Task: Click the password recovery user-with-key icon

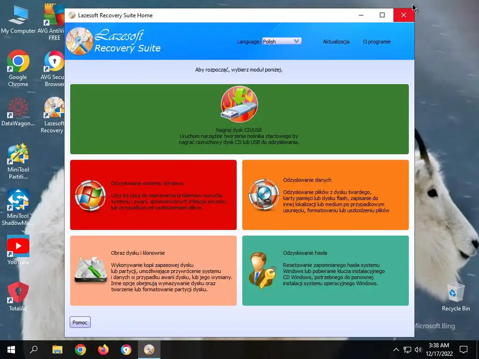Action: click(x=262, y=270)
